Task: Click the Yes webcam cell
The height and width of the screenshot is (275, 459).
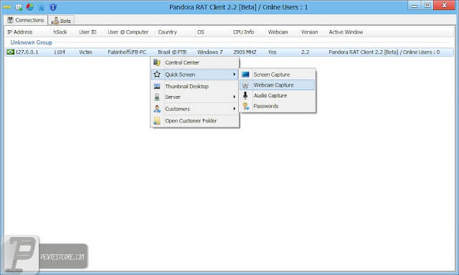Action: tap(273, 52)
